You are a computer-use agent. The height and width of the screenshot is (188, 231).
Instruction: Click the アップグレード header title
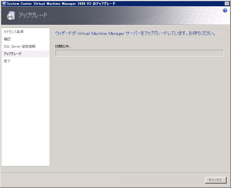pyautogui.click(x=33, y=15)
